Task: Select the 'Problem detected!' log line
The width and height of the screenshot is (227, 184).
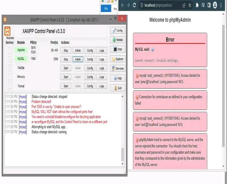Action: click(41, 101)
